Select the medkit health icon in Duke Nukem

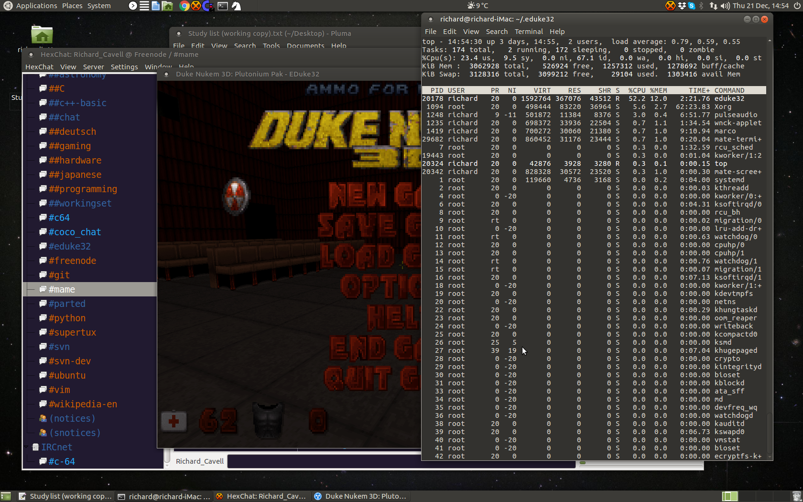point(174,421)
